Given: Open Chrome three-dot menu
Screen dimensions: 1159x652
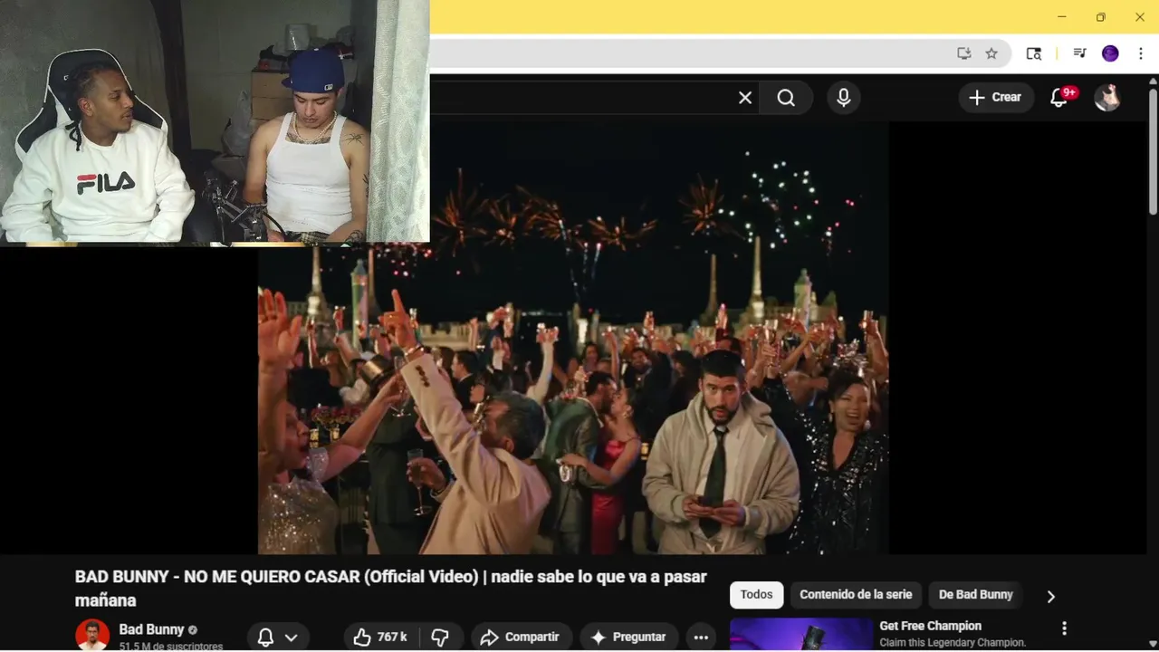Looking at the screenshot, I should tap(1140, 53).
